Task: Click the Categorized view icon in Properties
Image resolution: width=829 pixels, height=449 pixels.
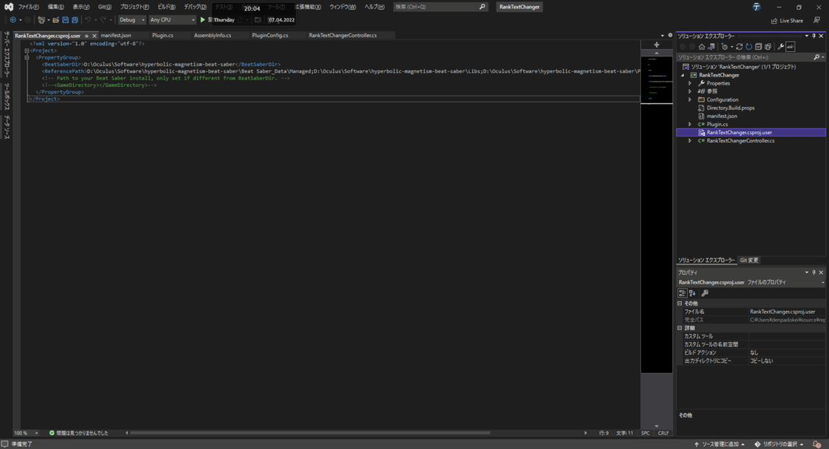Action: tap(682, 293)
